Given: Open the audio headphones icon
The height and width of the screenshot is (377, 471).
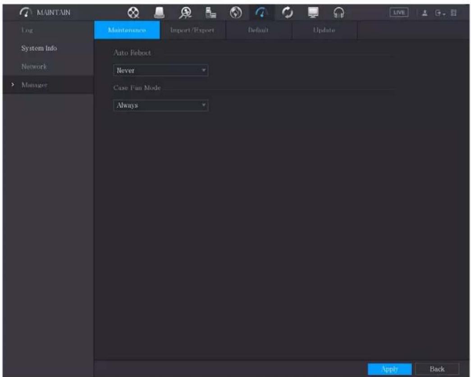Looking at the screenshot, I should point(339,13).
